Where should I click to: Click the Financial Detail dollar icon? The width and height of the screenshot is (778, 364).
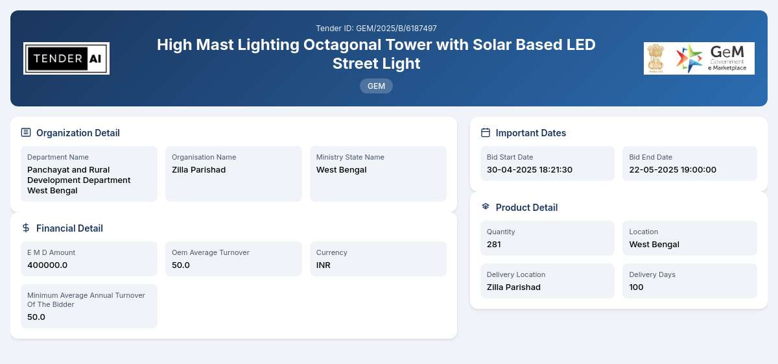(26, 228)
